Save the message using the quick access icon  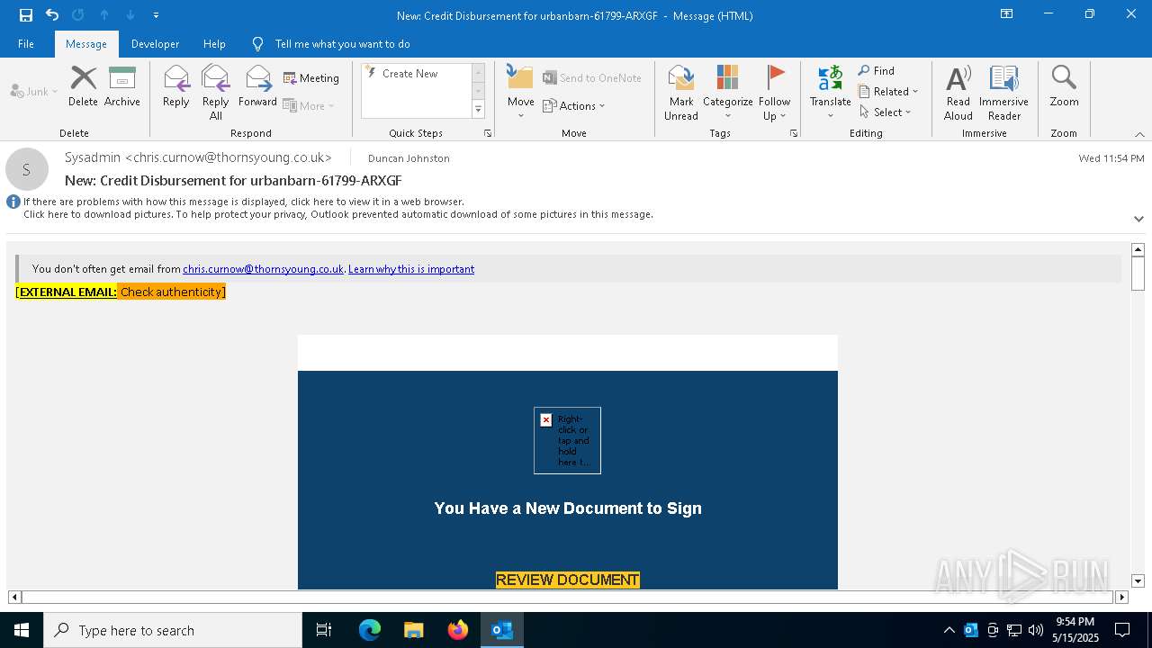26,15
